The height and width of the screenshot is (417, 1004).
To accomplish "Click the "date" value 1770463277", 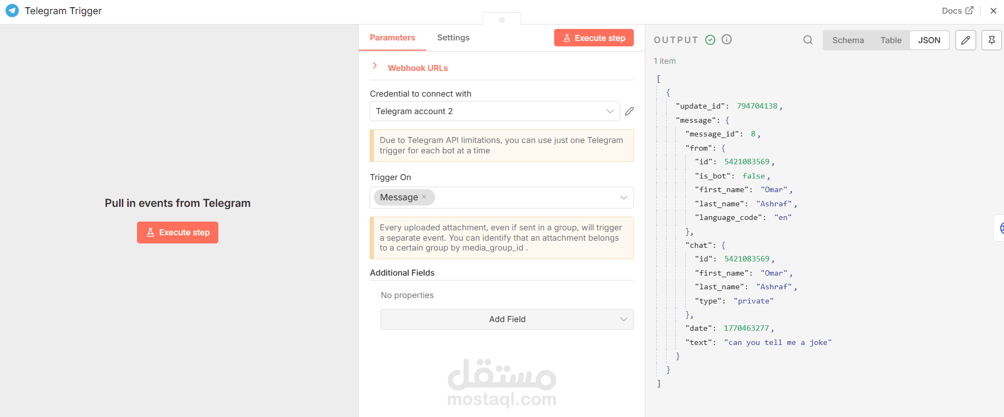I will click(746, 328).
